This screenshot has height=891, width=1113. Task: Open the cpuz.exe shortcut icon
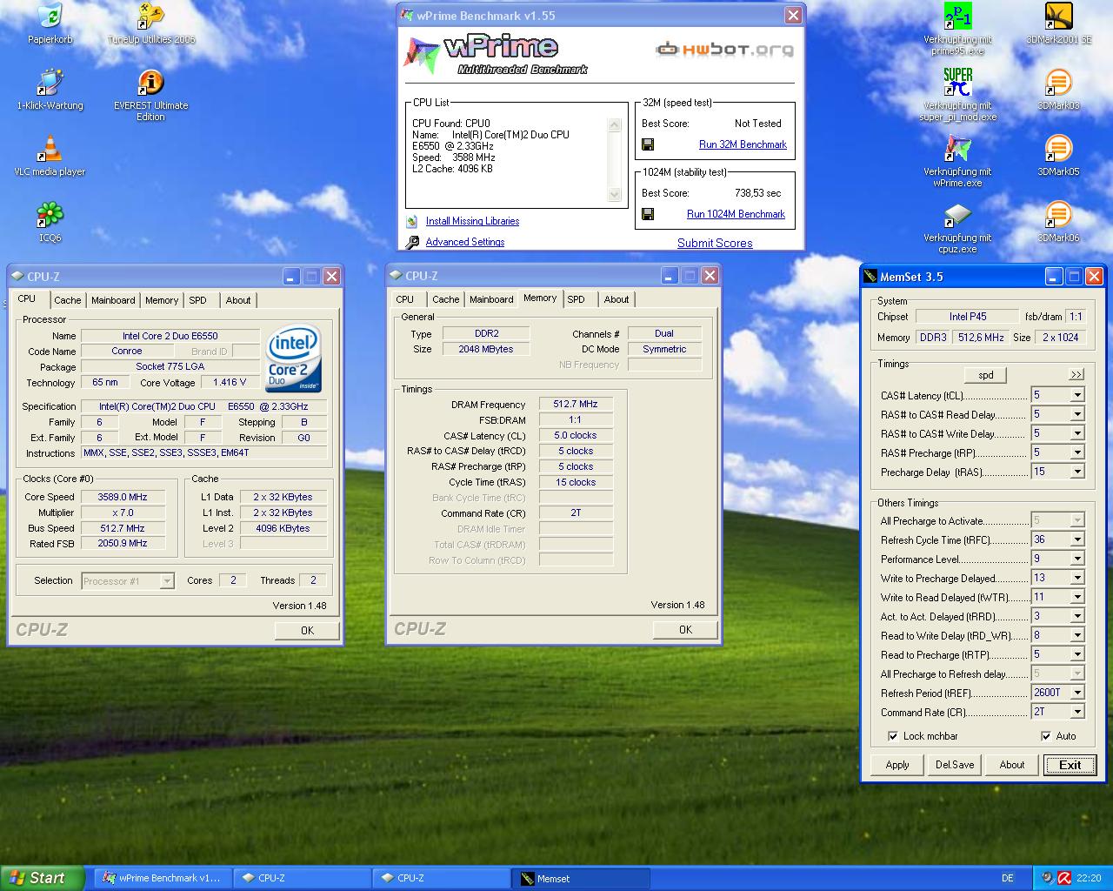(x=957, y=215)
